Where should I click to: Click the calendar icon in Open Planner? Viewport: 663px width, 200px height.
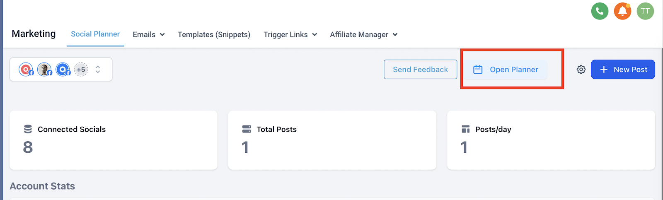[478, 70]
